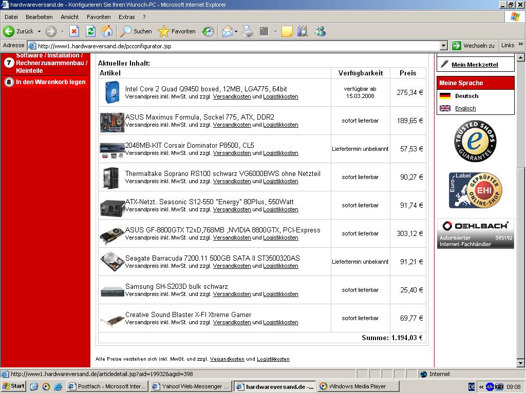This screenshot has width=526, height=394.
Task: Click the Wechseln zu go button
Action: (473, 46)
